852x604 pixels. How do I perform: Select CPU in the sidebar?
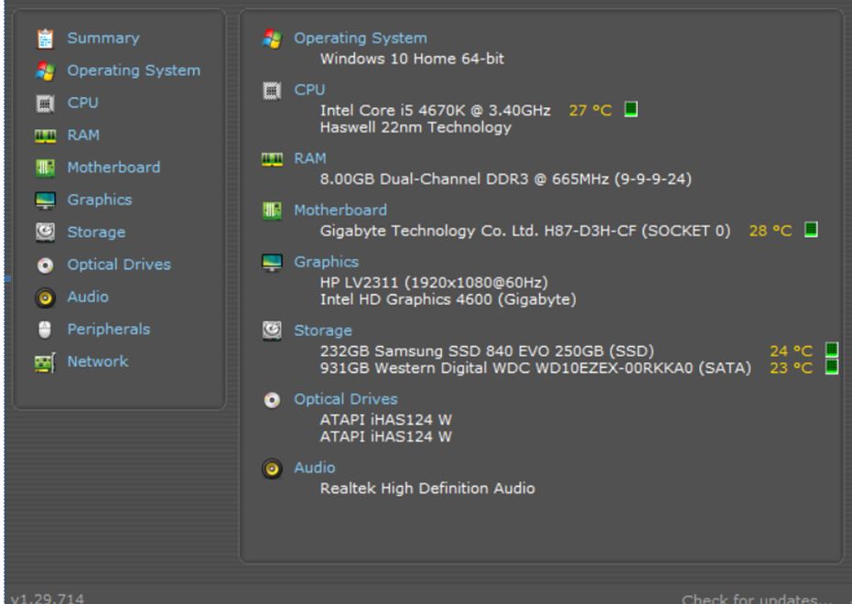[x=82, y=103]
